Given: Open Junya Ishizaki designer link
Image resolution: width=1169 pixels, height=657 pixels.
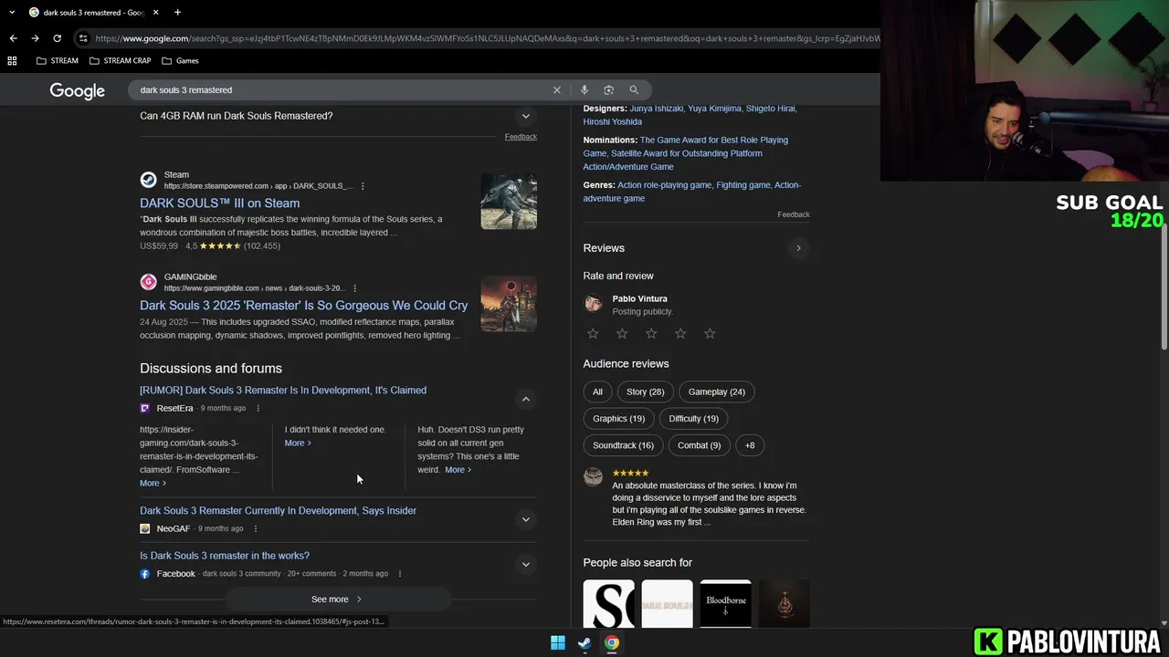Looking at the screenshot, I should (657, 109).
